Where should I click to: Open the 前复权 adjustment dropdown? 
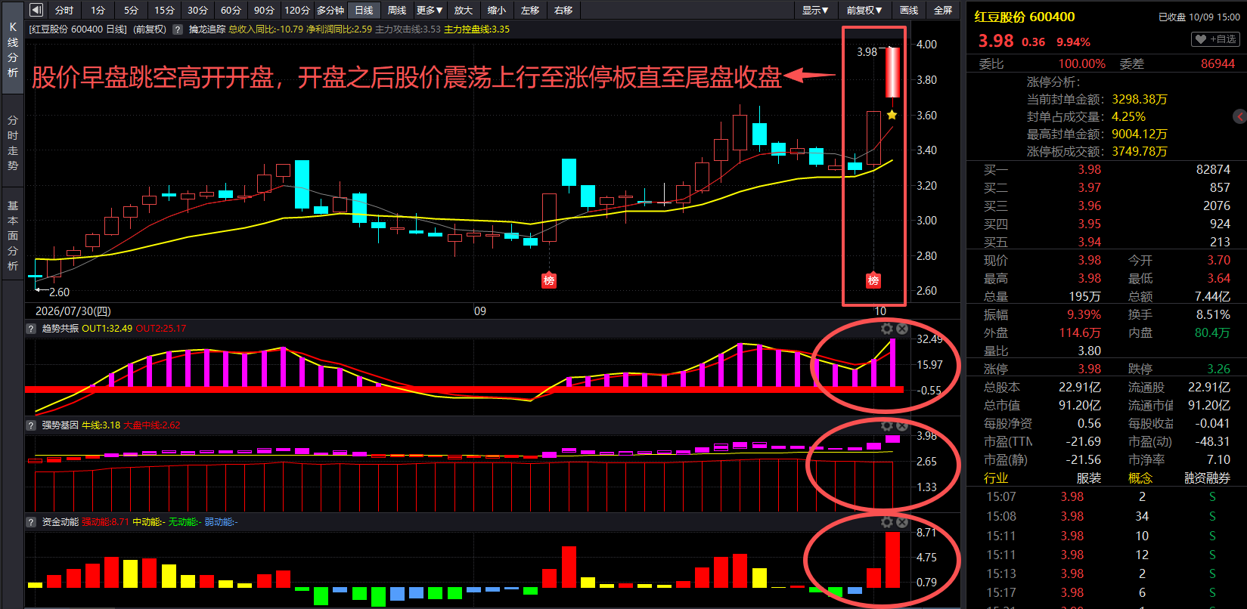864,10
